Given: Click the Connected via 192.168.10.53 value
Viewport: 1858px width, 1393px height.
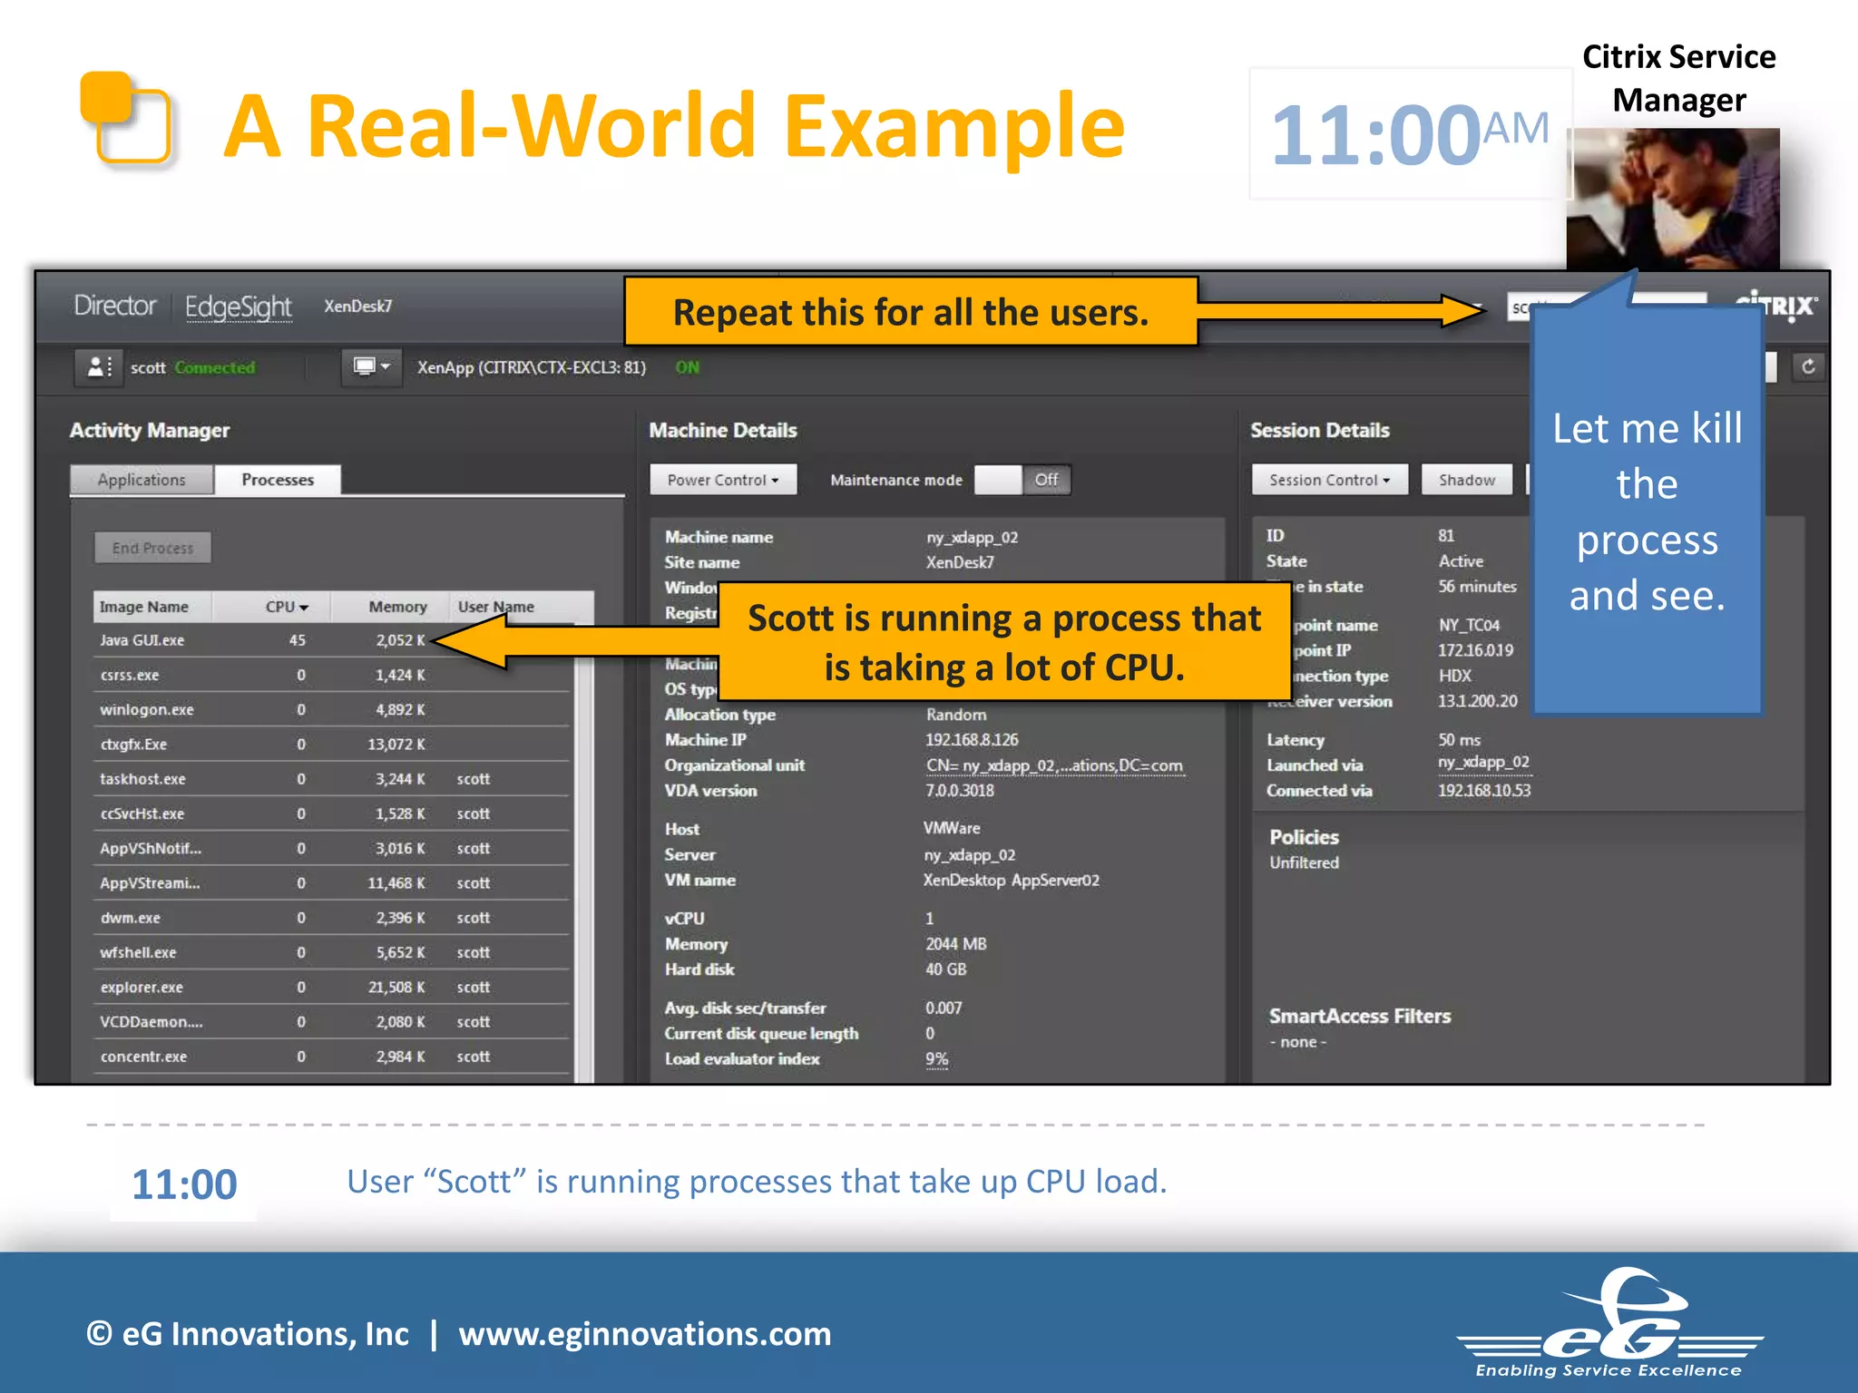Looking at the screenshot, I should [x=1484, y=791].
